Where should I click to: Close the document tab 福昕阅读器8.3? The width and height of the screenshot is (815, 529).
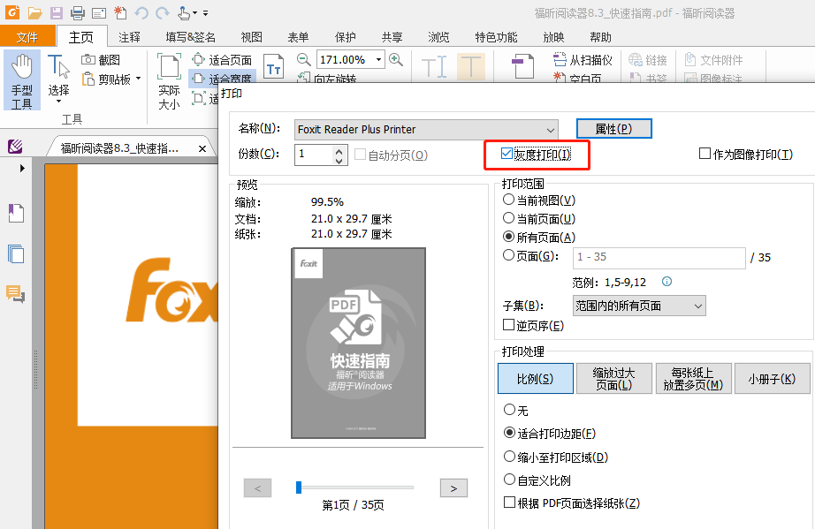tap(202, 149)
